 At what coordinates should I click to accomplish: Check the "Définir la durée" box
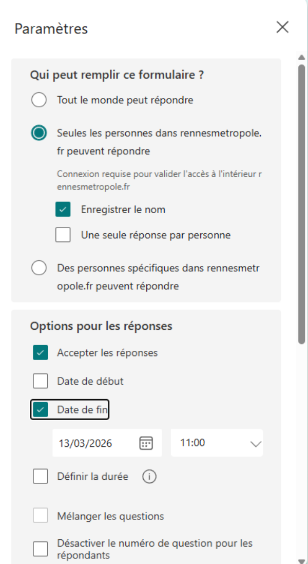(41, 477)
